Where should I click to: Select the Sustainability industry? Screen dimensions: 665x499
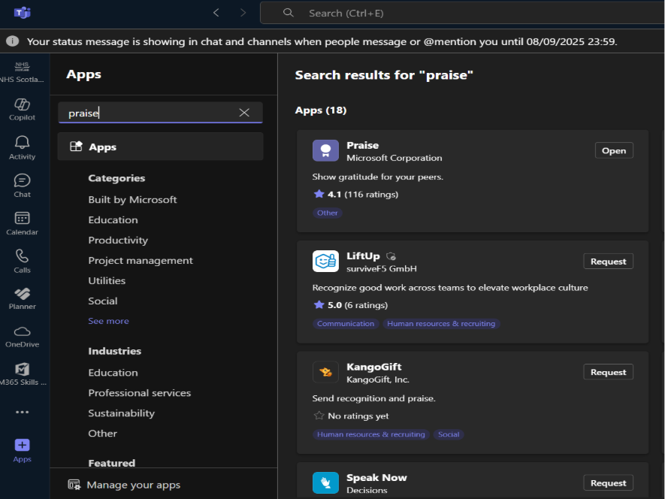point(121,413)
